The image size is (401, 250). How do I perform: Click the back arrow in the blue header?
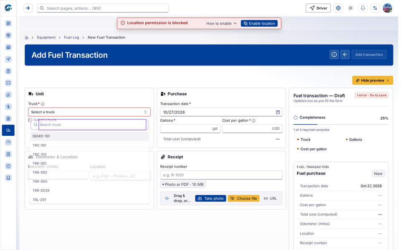pyautogui.click(x=345, y=55)
